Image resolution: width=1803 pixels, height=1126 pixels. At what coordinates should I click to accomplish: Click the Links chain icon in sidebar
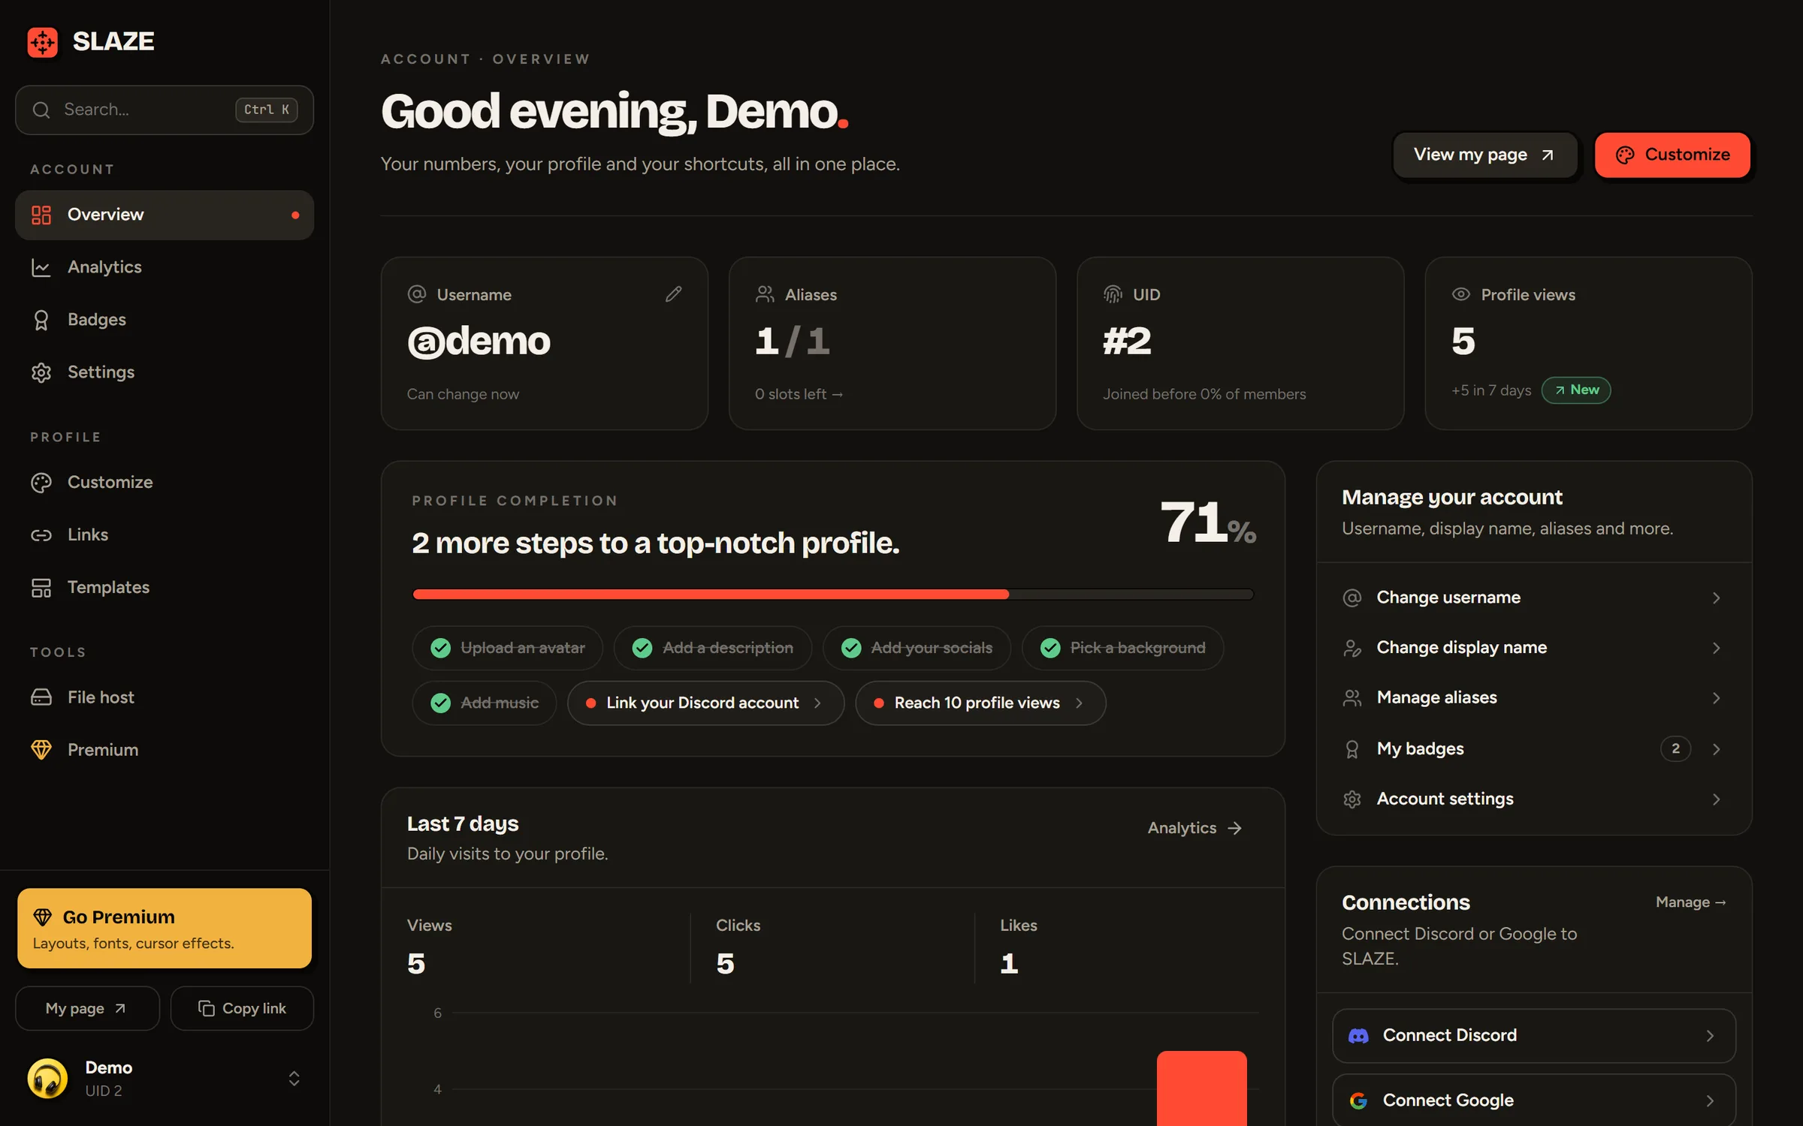pos(41,534)
